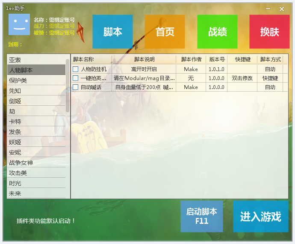Open the 战绩 page
This screenshot has height=244, width=295.
pyautogui.click(x=217, y=32)
